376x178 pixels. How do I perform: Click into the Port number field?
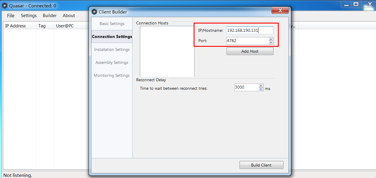pos(247,41)
